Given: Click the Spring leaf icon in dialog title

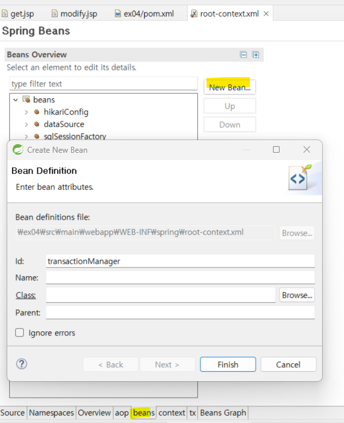Looking at the screenshot, I should click(18, 149).
